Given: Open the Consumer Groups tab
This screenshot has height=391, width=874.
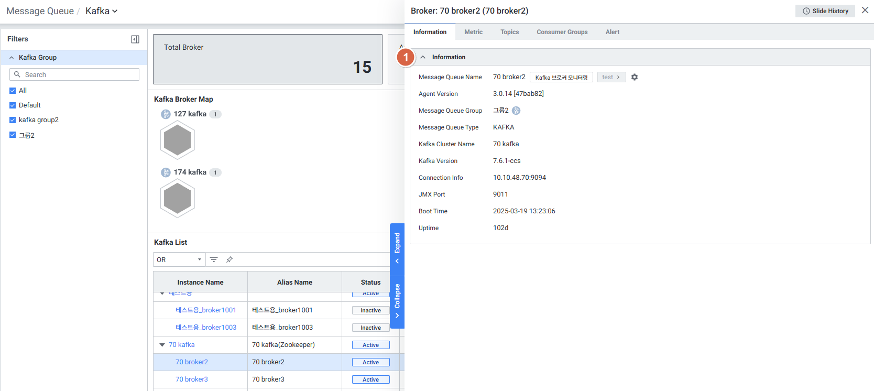Looking at the screenshot, I should [562, 32].
